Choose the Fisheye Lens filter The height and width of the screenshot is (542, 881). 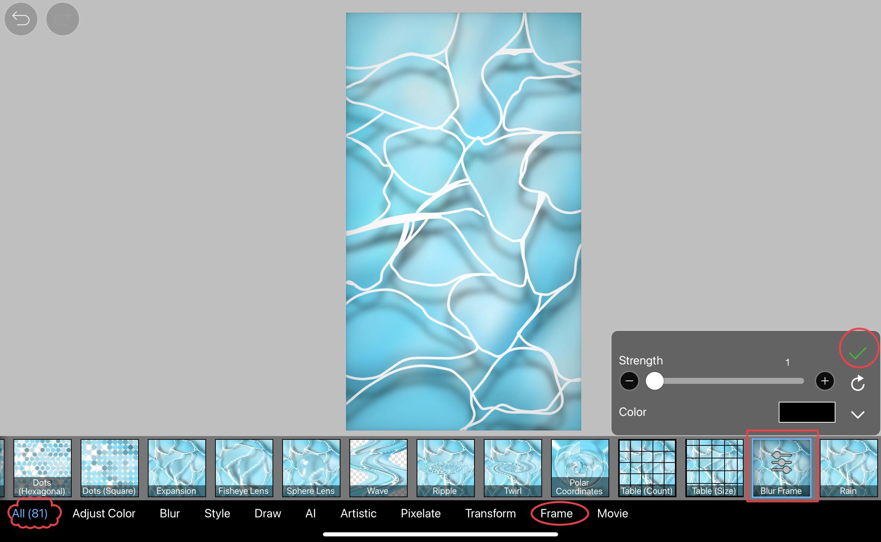tap(244, 468)
